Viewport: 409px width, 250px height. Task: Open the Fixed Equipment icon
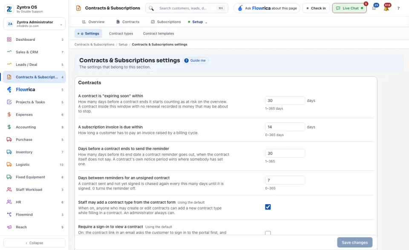[x=9, y=177]
